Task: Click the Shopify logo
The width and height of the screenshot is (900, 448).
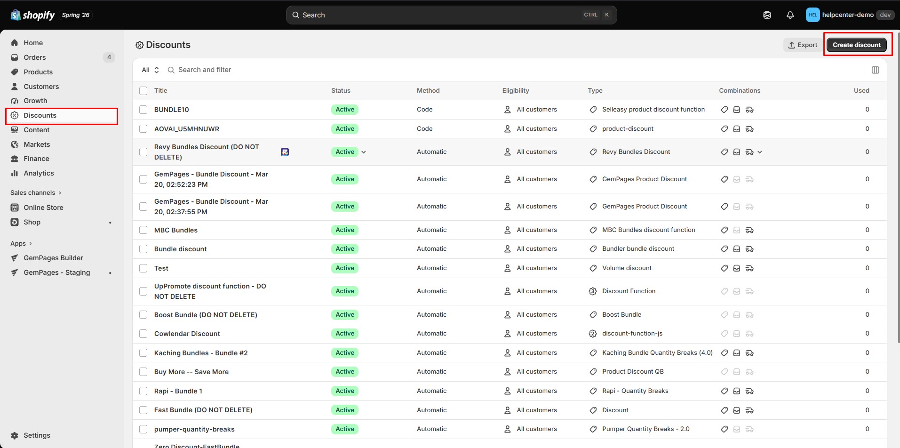Action: [x=32, y=15]
